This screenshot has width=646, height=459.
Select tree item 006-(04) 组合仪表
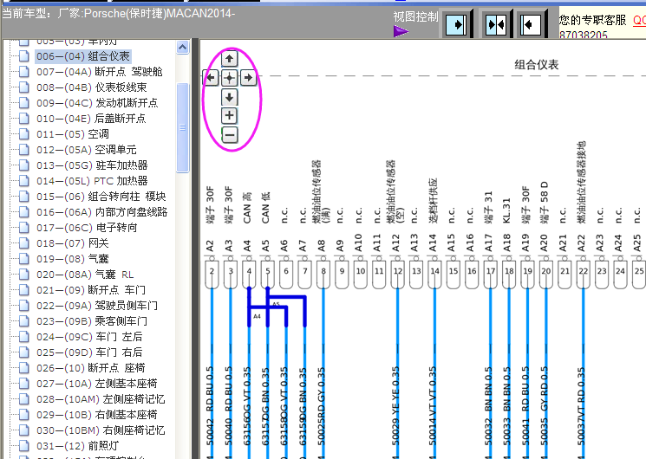coord(83,56)
